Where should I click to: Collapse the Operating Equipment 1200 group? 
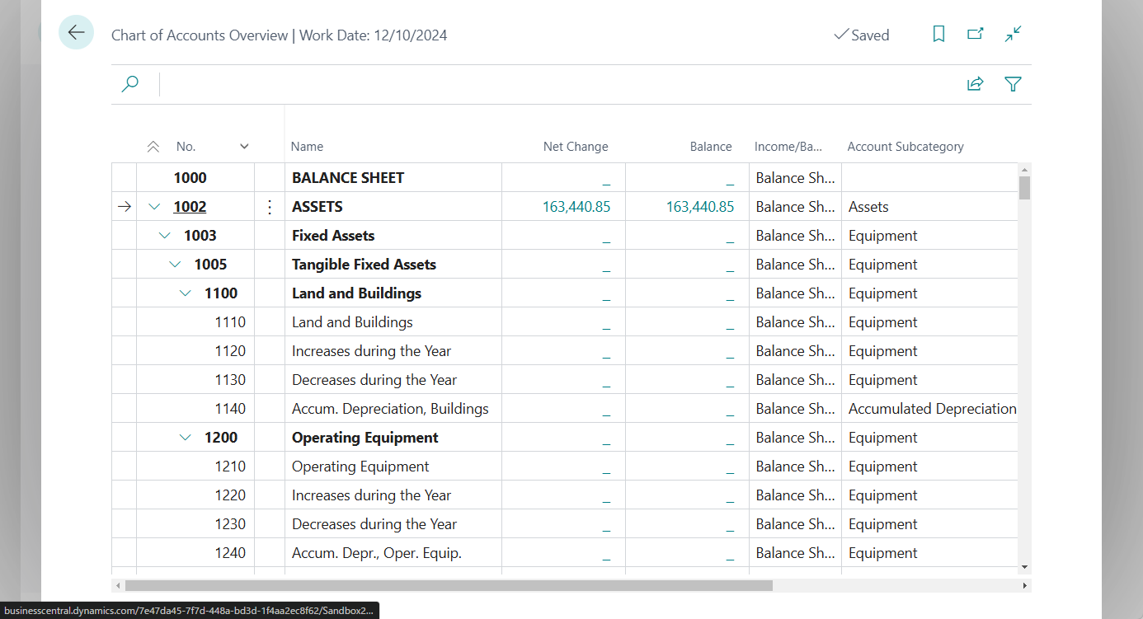[x=185, y=437]
